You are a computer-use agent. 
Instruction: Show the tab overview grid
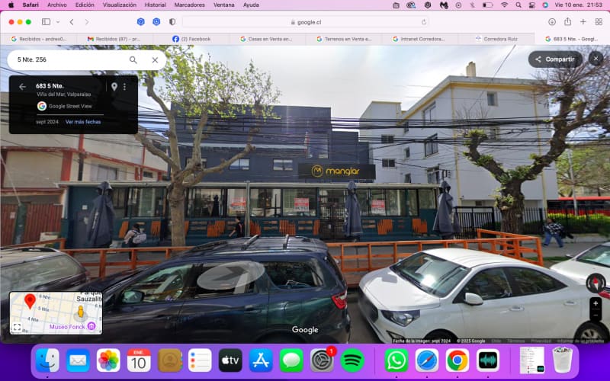(599, 22)
